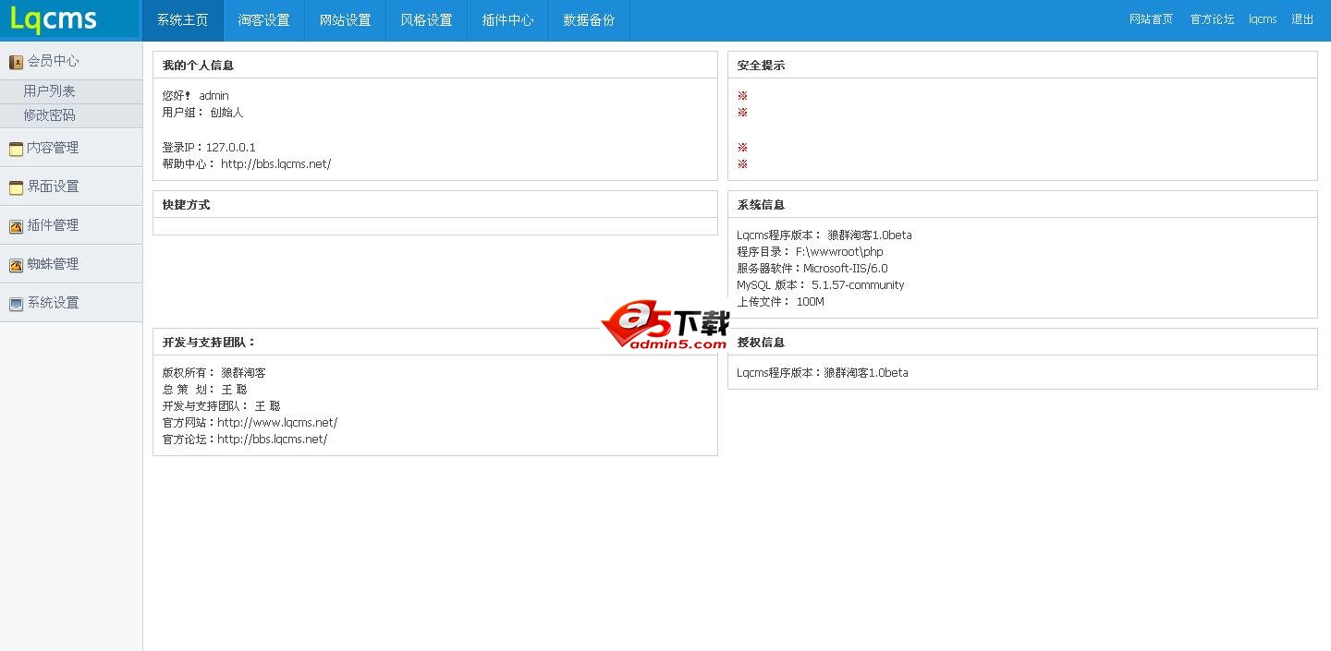Click the login IP 127.0.0.1 text

[231, 148]
